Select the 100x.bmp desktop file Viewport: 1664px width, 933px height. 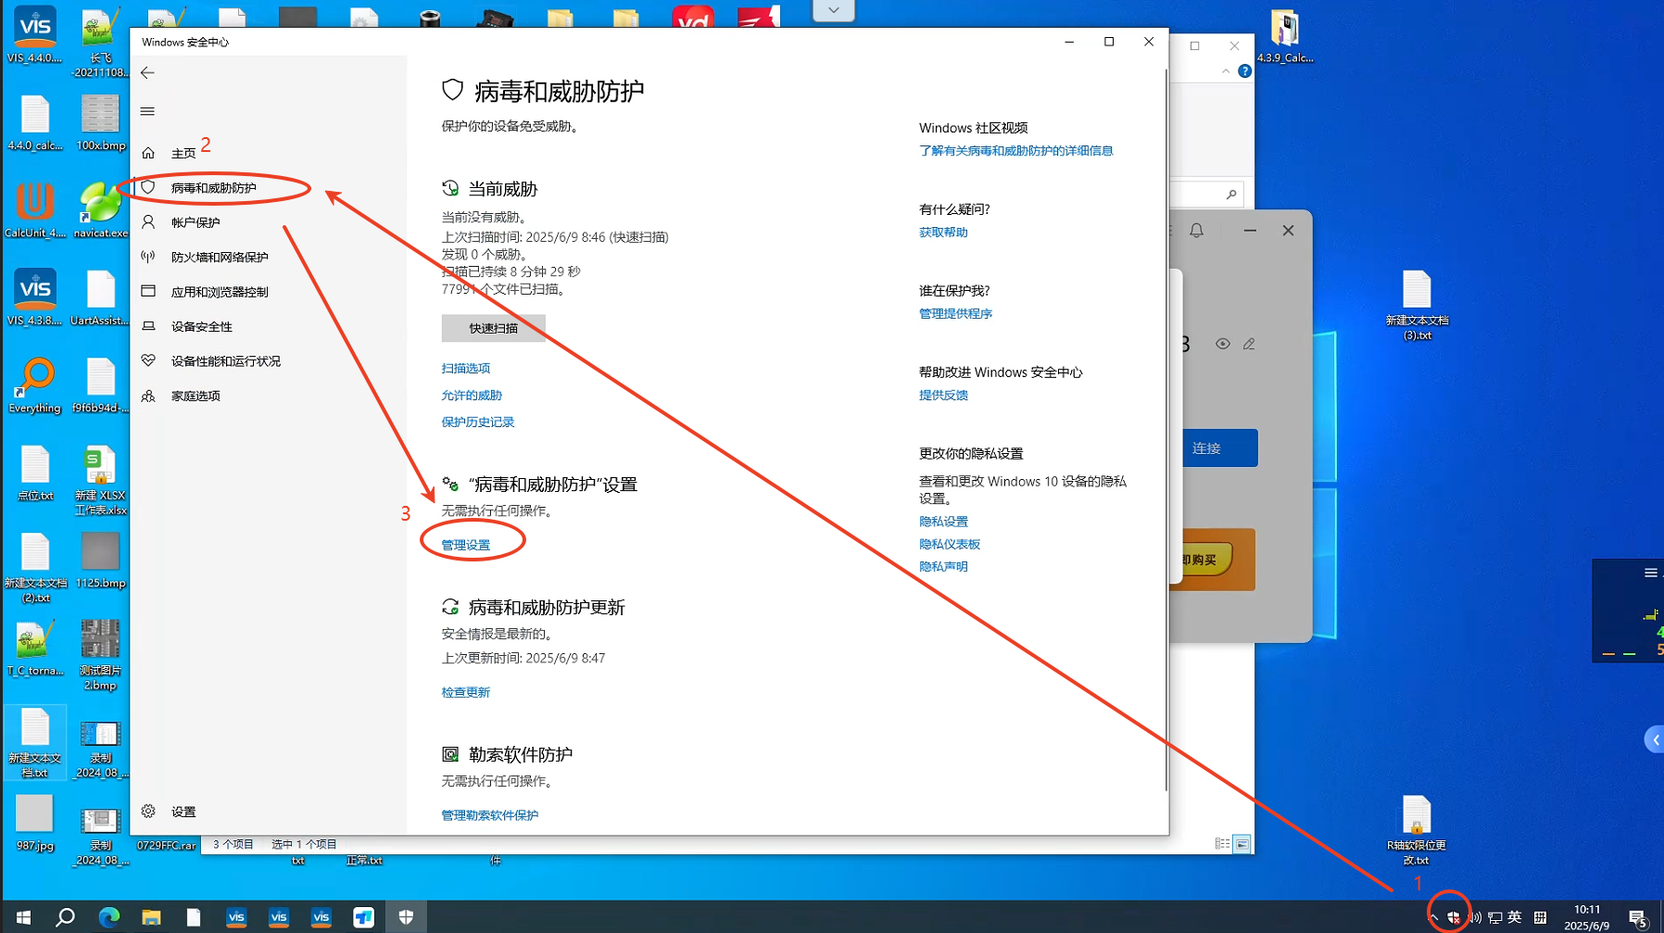(x=100, y=123)
